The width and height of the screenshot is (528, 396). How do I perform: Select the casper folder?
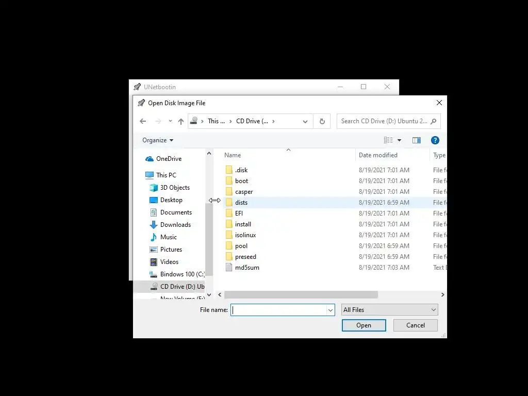[244, 192]
